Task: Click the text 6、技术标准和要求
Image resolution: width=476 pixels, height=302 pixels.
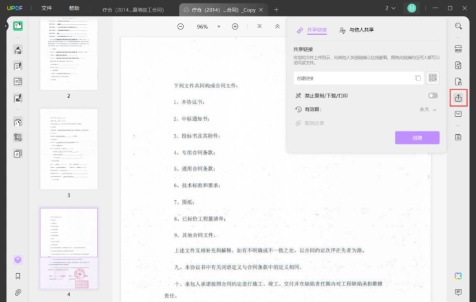Action: (x=197, y=186)
